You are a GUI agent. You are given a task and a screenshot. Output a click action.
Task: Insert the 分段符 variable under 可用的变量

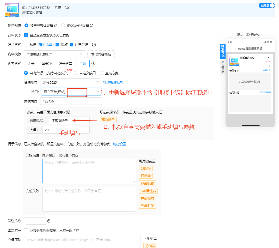[146, 168]
